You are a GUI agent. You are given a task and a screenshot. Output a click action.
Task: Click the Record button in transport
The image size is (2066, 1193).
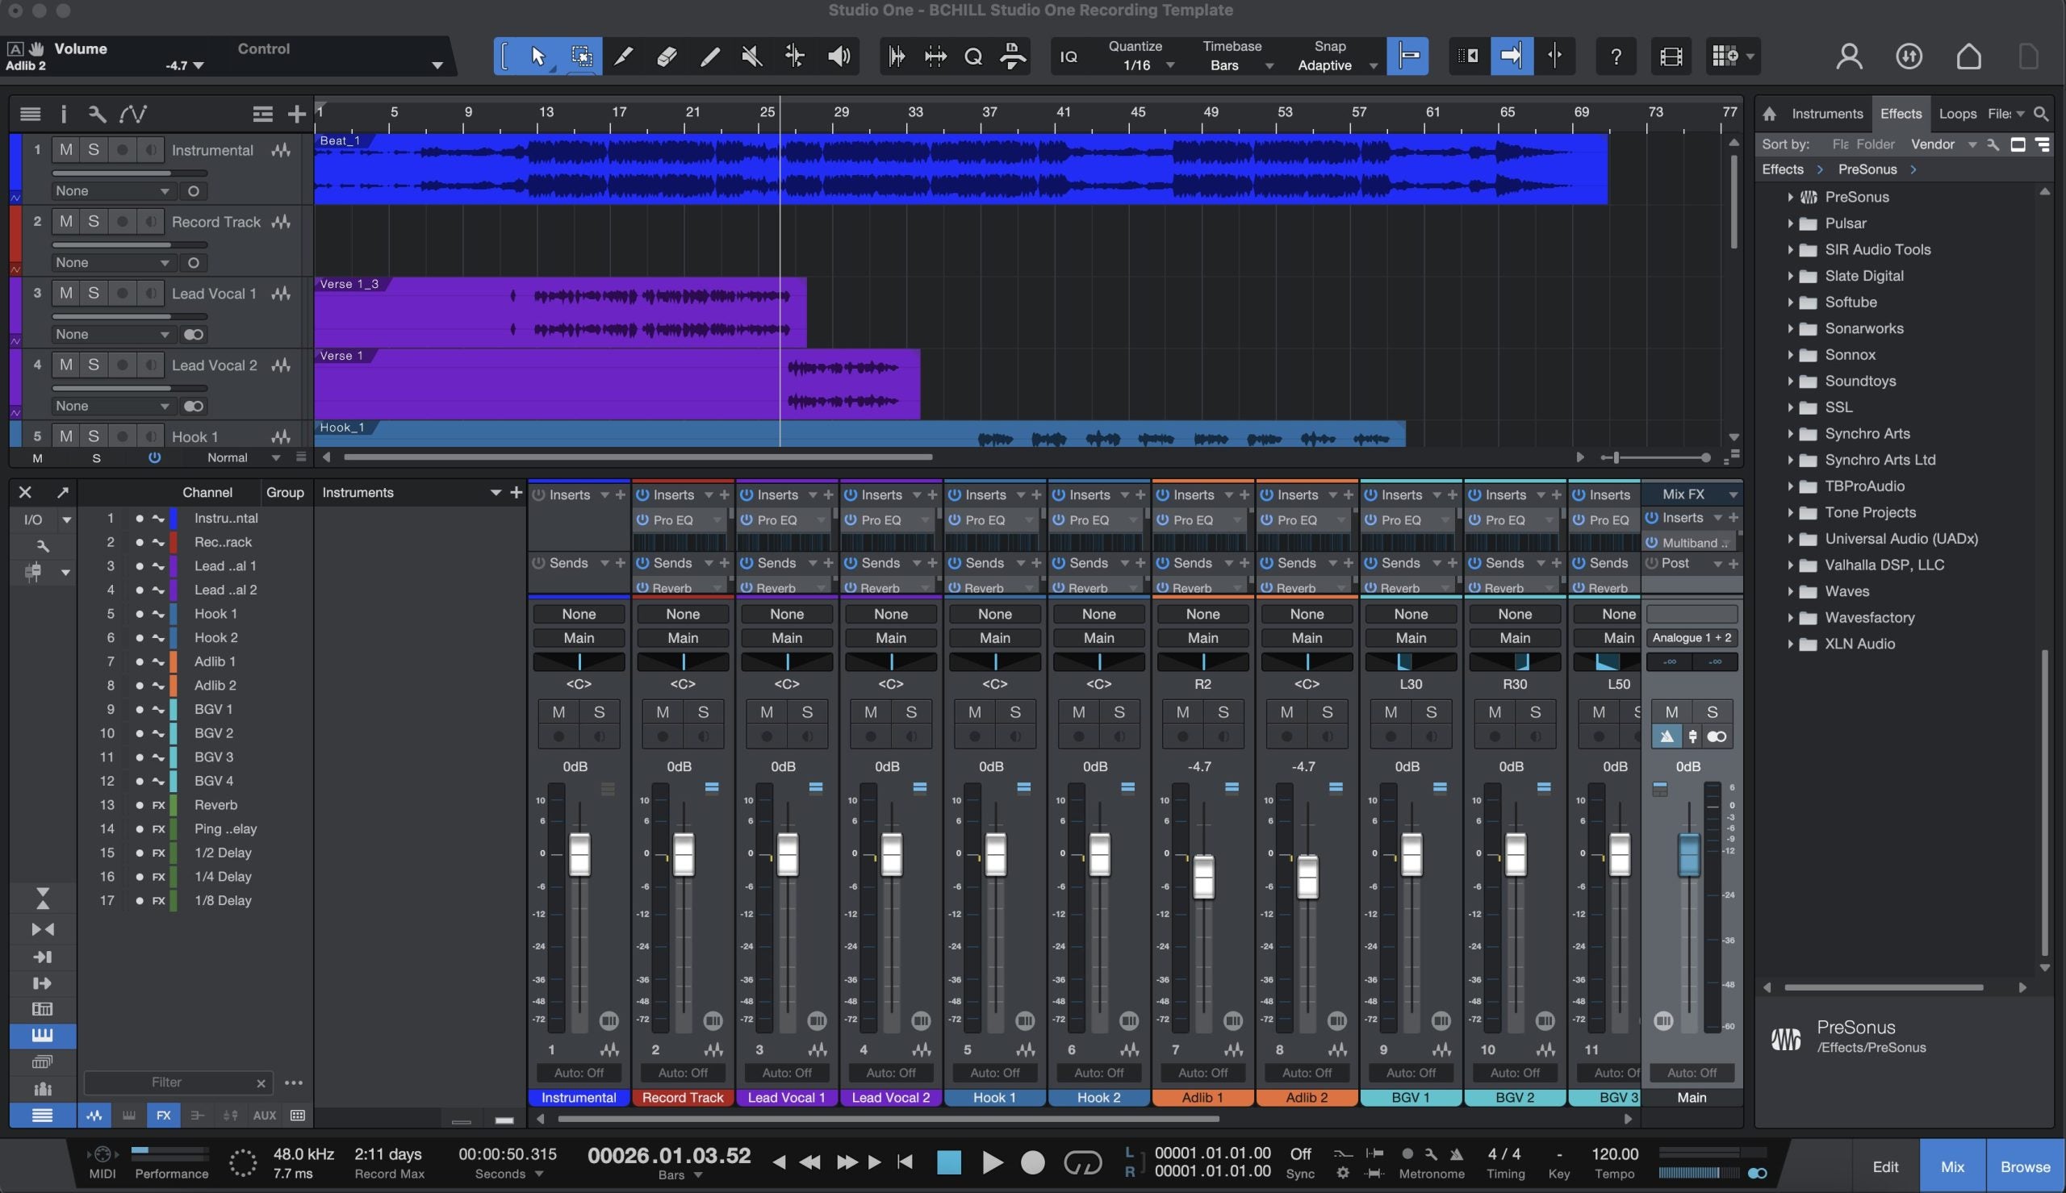[x=1032, y=1162]
